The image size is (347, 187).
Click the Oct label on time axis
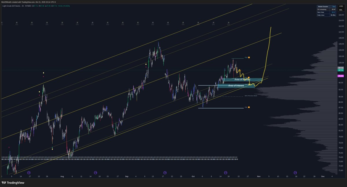(193, 176)
